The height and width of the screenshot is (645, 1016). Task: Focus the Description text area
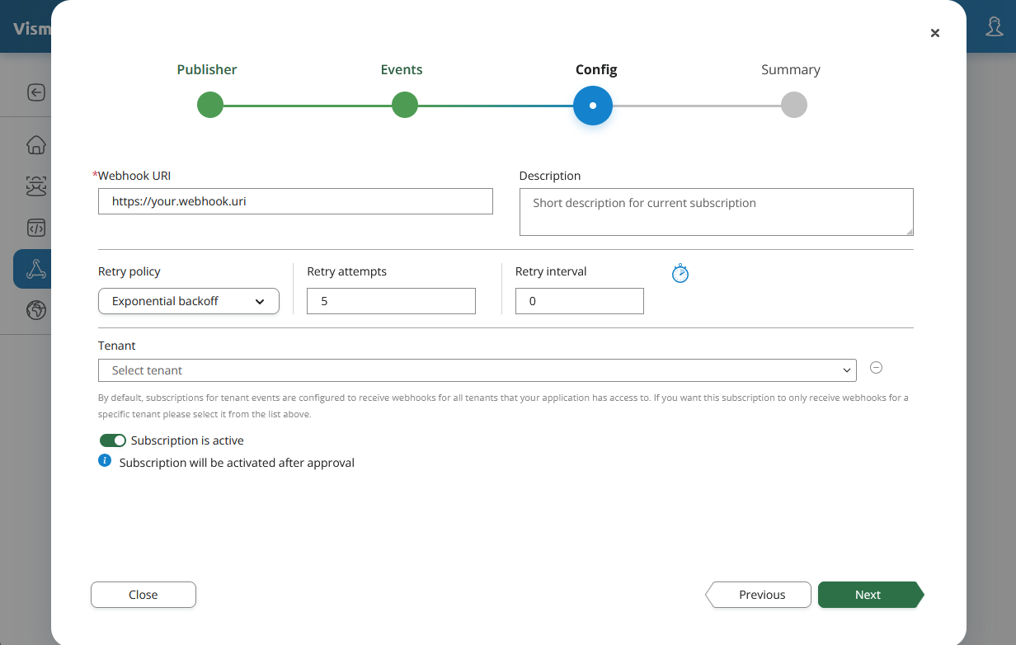(716, 212)
